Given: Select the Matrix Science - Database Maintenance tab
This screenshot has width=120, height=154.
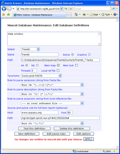Looking at the screenshot, I should pyautogui.click(x=39, y=15).
